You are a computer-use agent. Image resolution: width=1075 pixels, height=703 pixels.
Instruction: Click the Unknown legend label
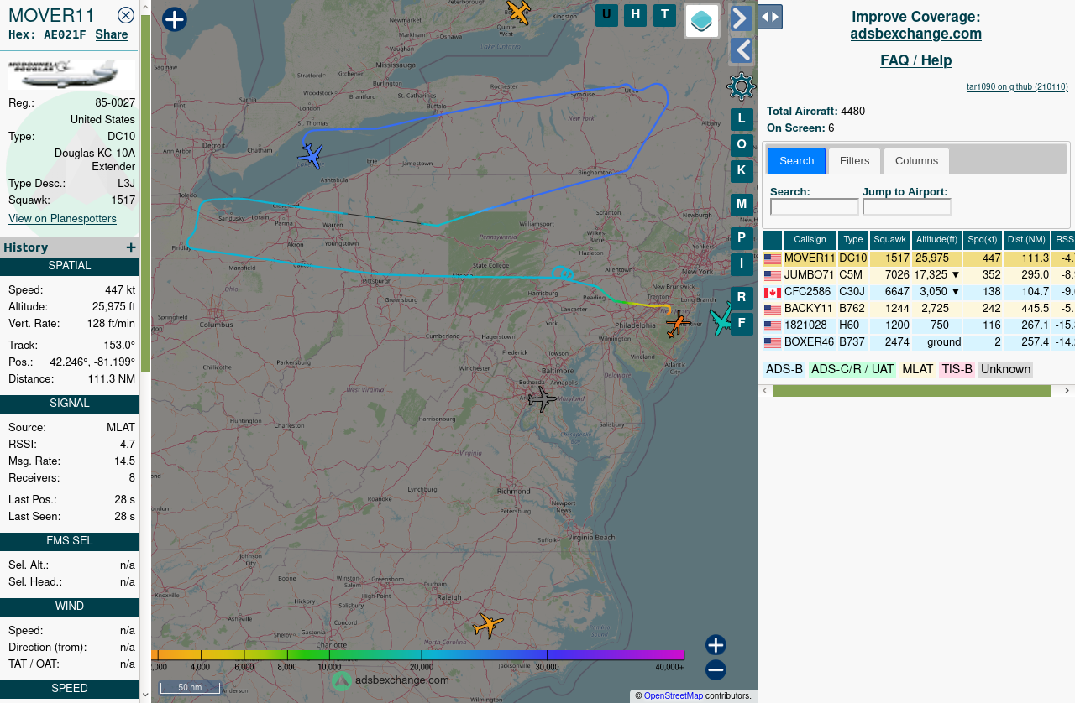(1005, 370)
